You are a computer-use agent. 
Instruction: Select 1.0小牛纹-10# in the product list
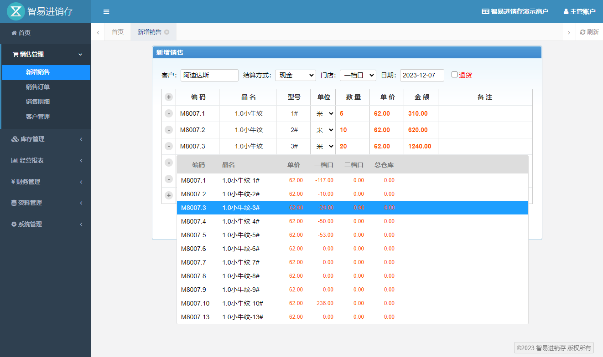[x=352, y=303]
